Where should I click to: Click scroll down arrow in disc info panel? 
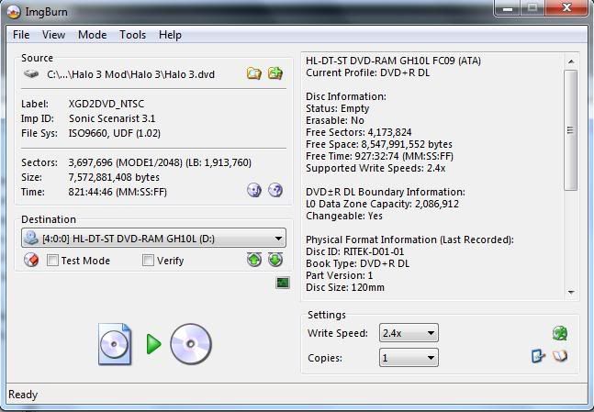click(571, 293)
